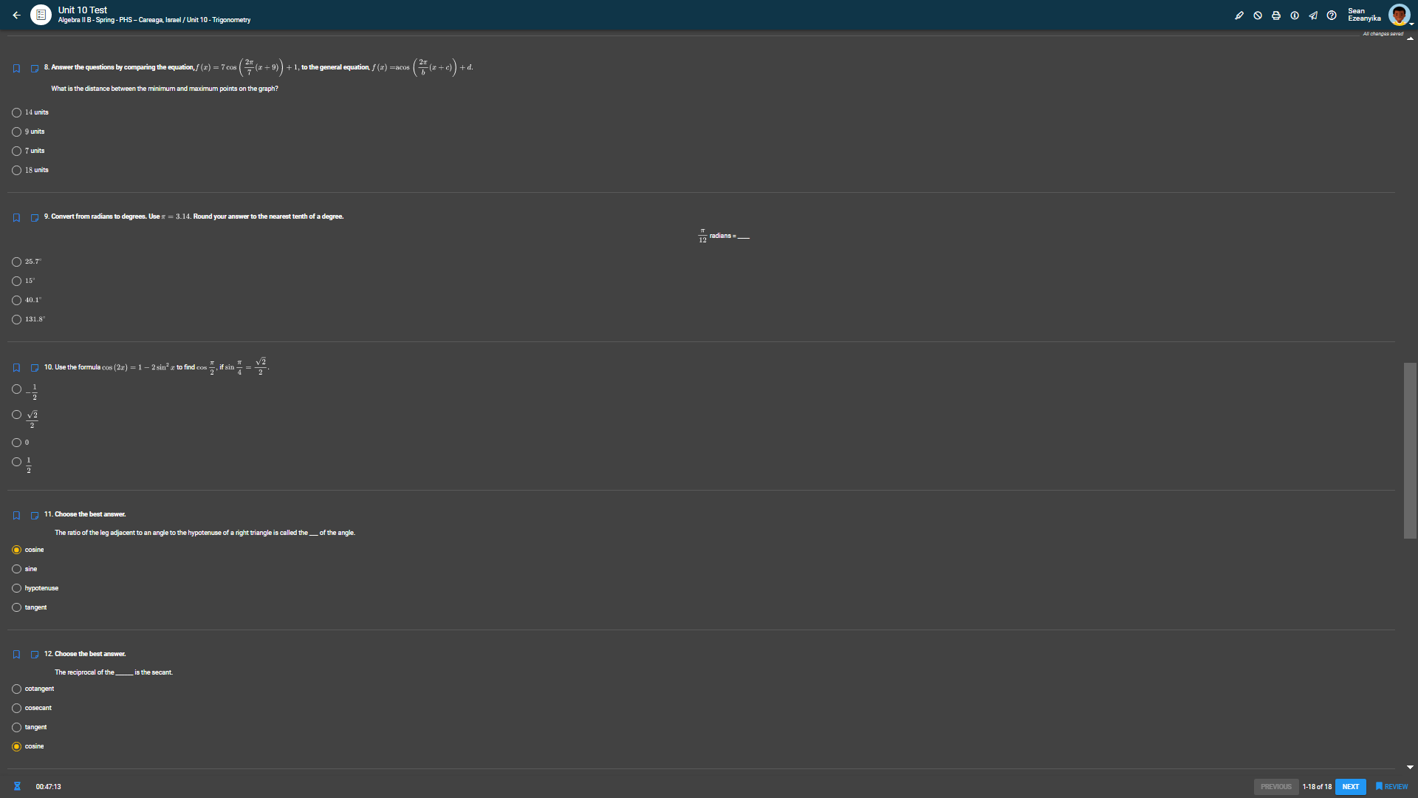Add a note to question 10
The height and width of the screenshot is (798, 1418).
tap(35, 368)
